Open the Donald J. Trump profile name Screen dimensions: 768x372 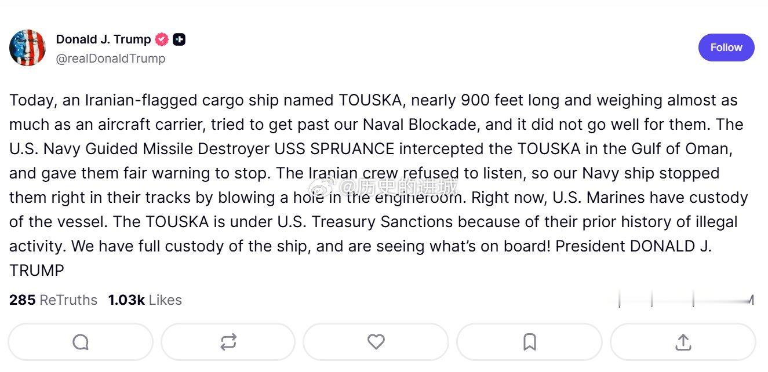click(103, 39)
